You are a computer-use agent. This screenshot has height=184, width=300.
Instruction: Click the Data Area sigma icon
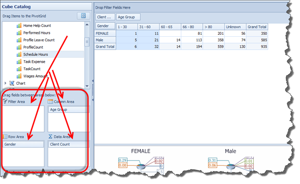pyautogui.click(x=50, y=136)
